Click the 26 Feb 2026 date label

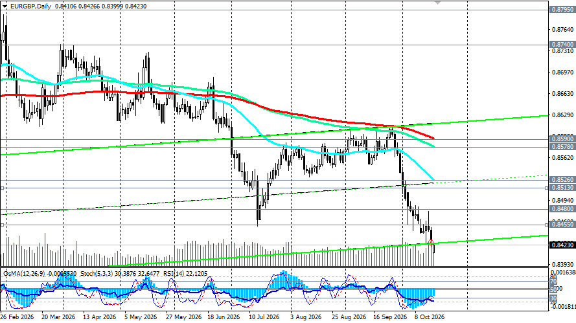(17, 317)
